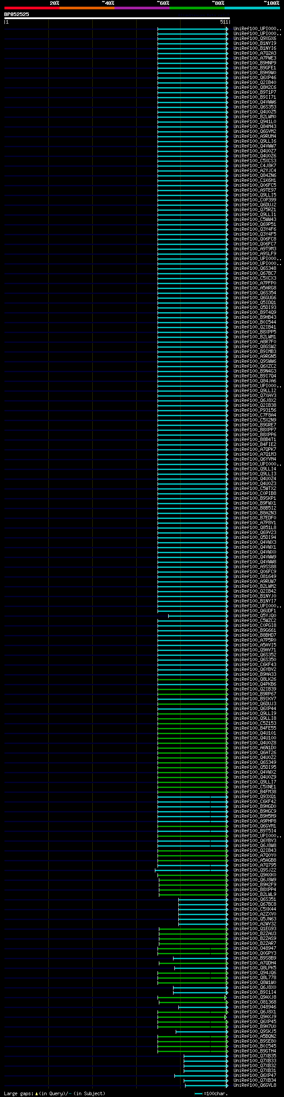284x1097 pixels.
Task: Click UniRef100_Q6YBV2 entry
Action: [255, 670]
